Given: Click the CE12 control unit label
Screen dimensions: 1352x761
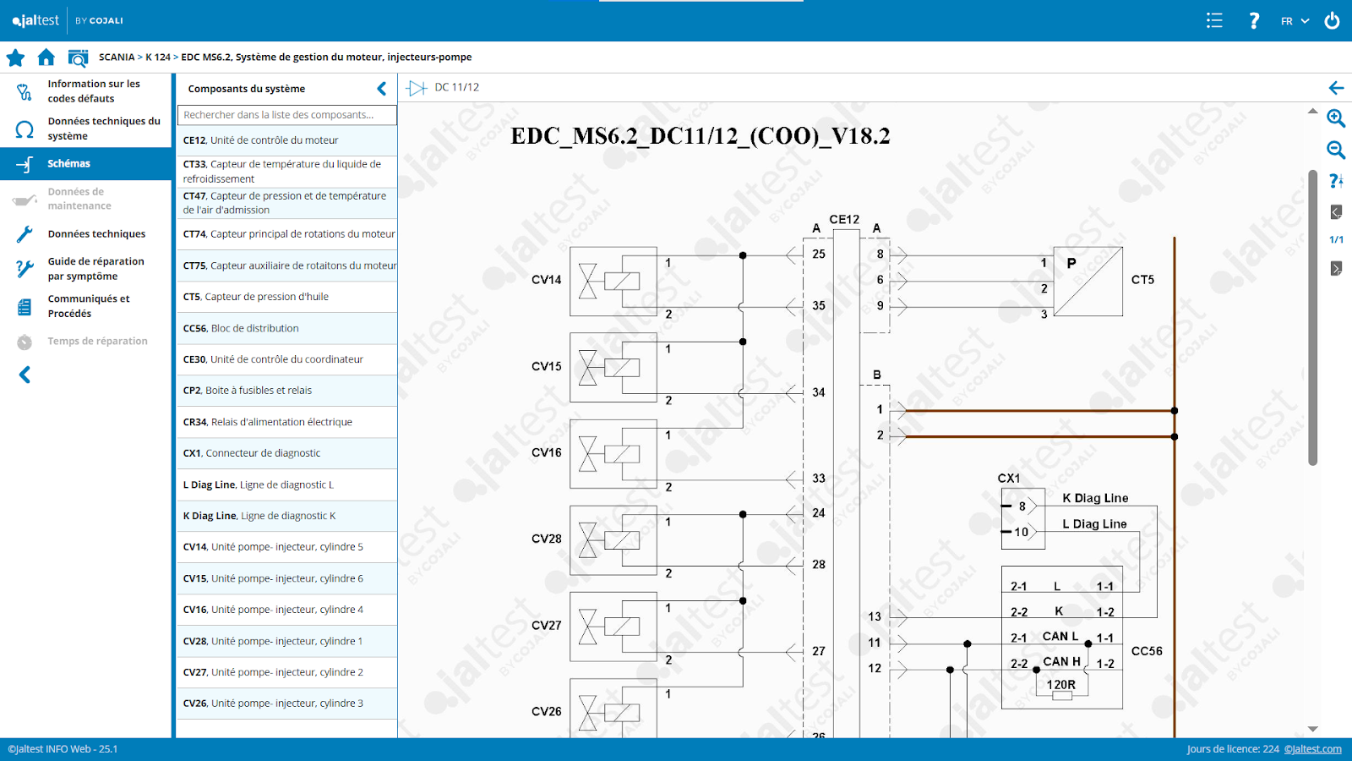Looking at the screenshot, I should tap(844, 219).
